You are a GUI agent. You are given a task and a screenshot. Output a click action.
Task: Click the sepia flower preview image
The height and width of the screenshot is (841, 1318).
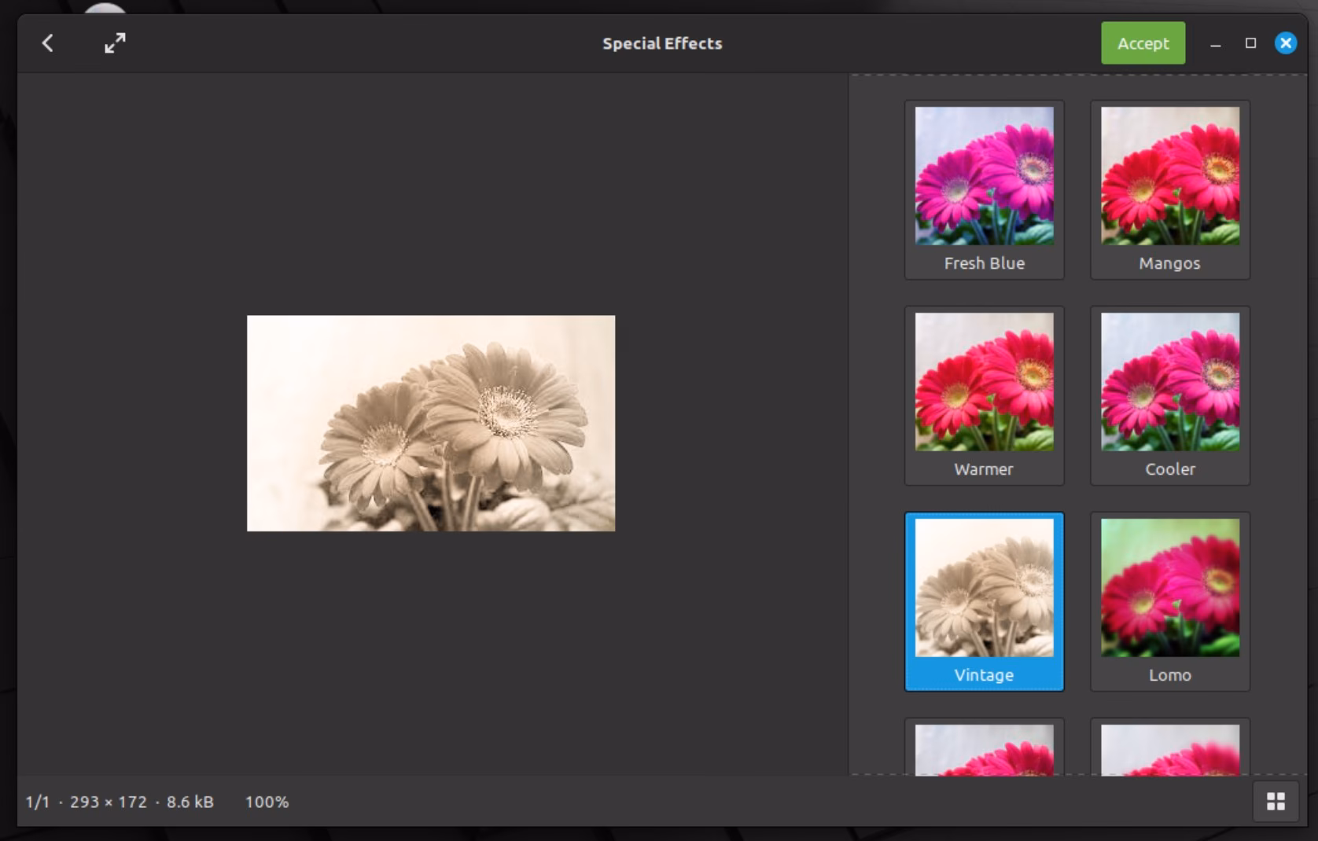(431, 423)
